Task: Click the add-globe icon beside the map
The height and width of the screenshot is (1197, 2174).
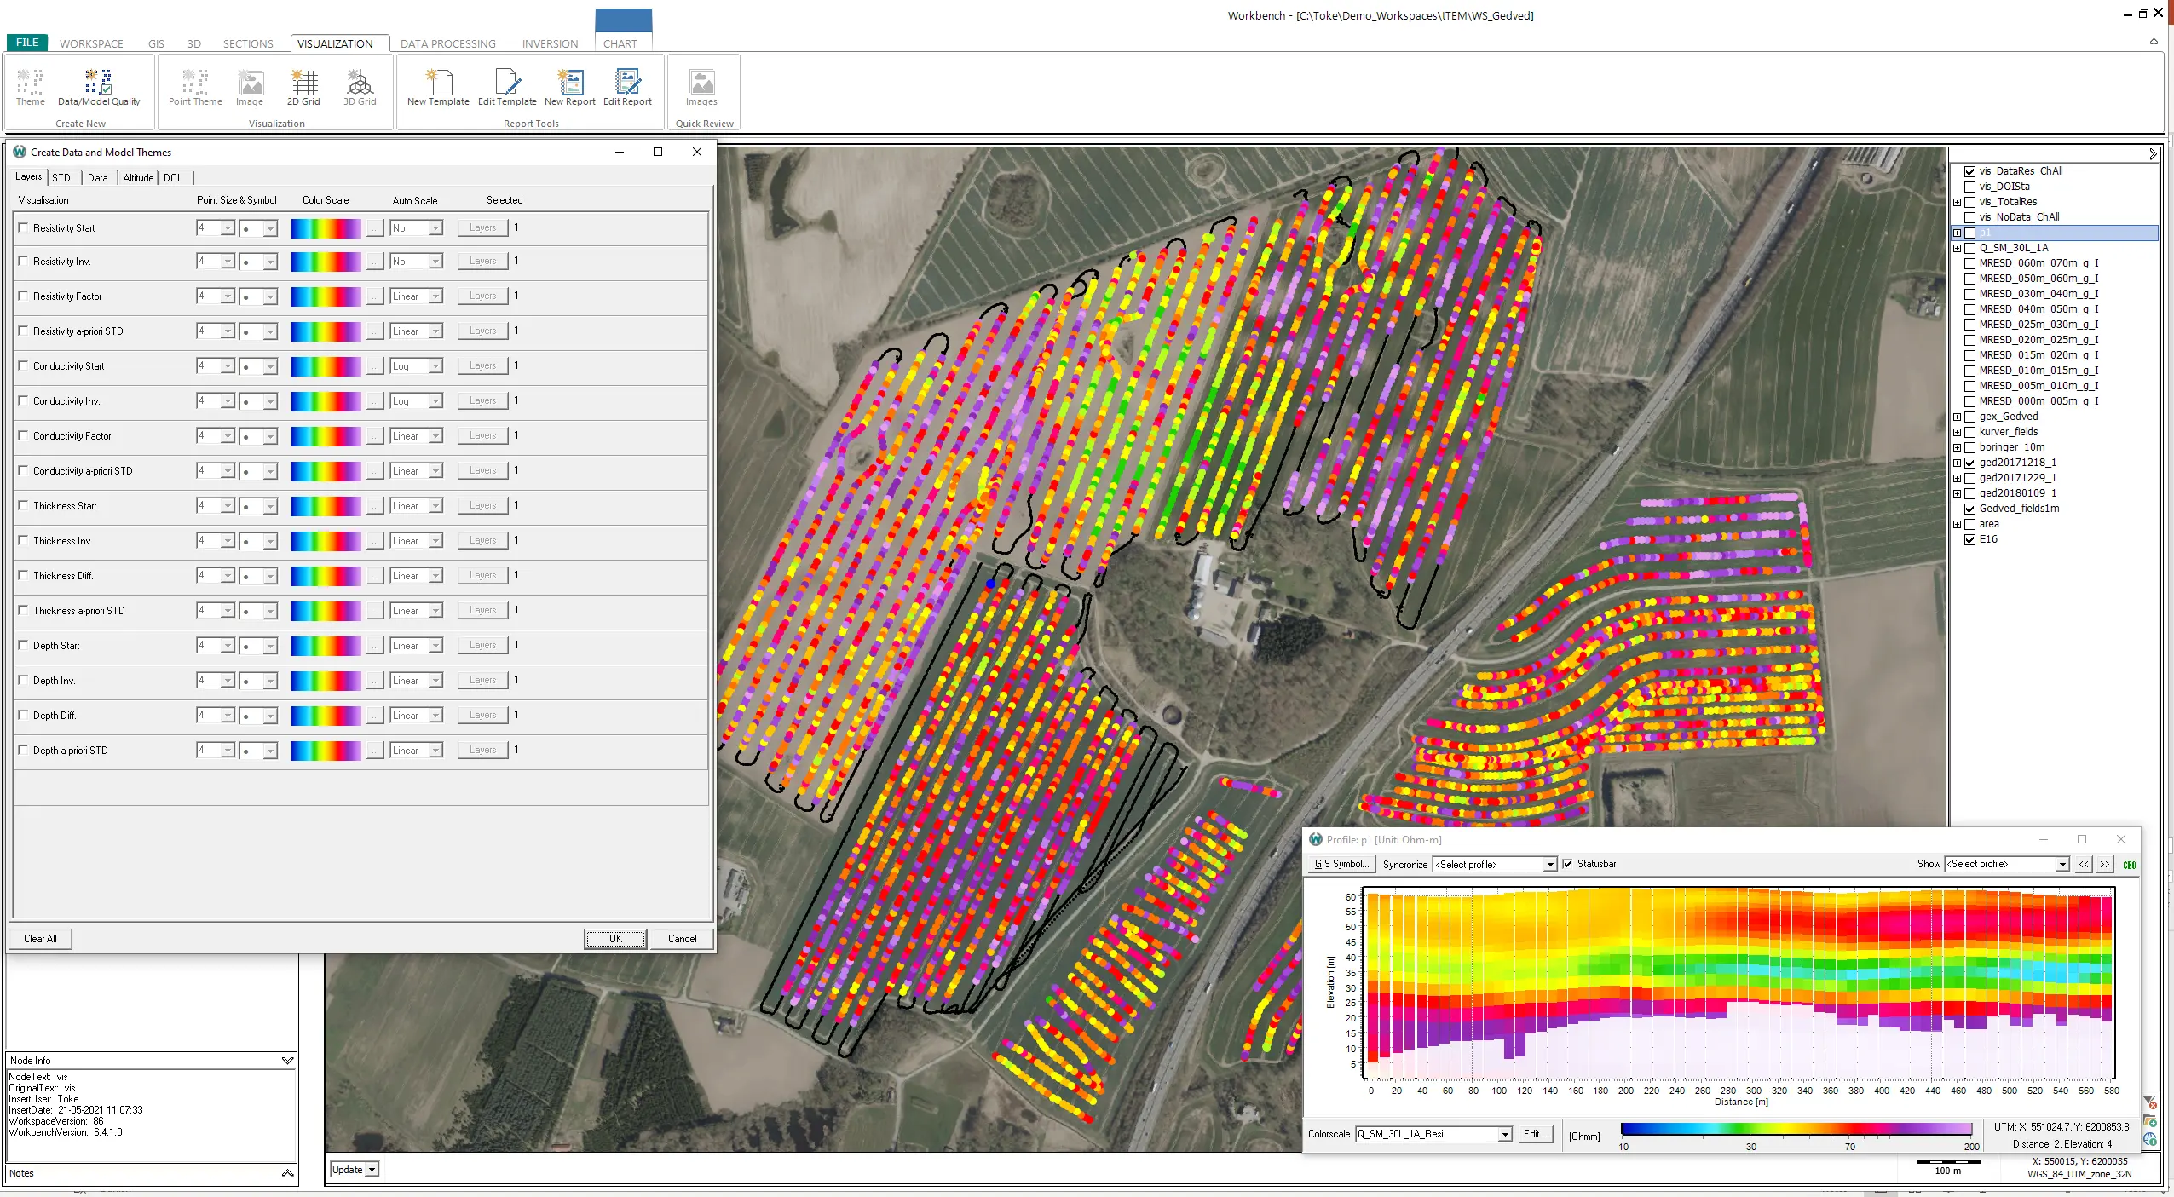Action: (2150, 1139)
